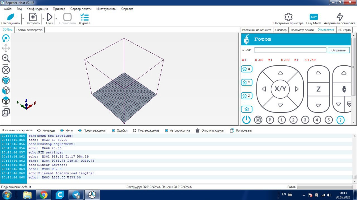Retract filament with extruder up arrow

344,73
